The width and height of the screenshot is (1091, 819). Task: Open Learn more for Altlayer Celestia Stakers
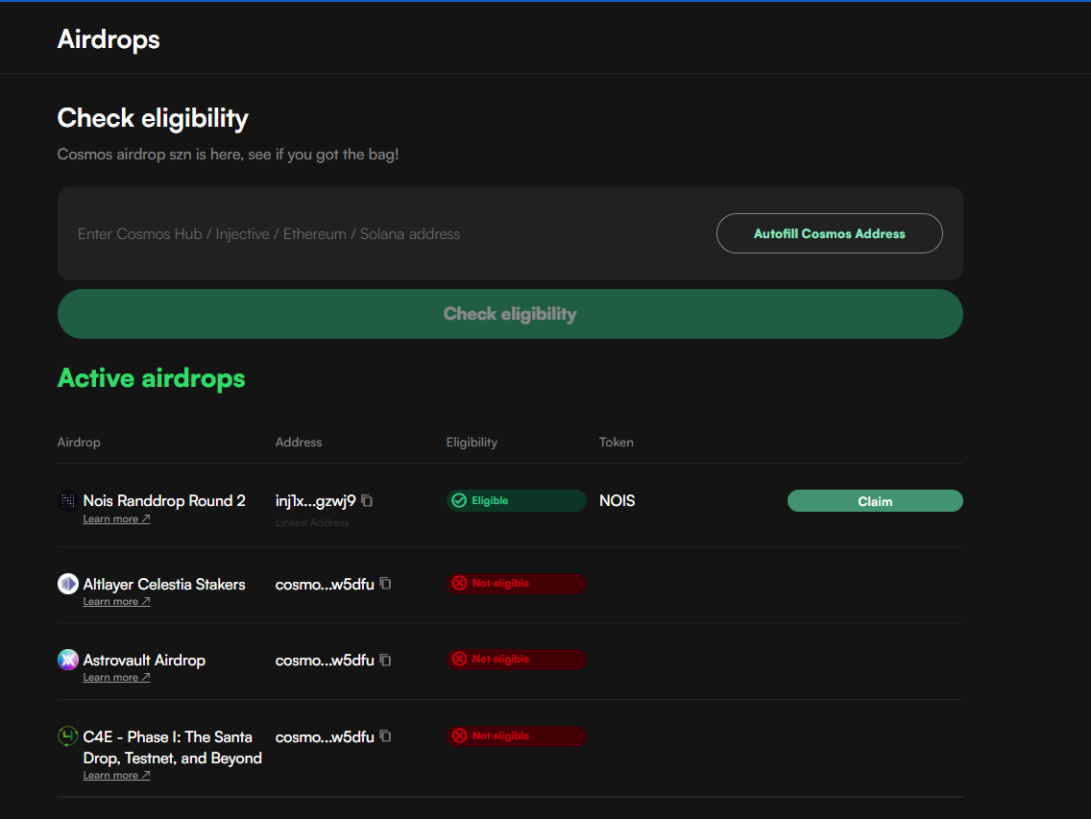pos(116,602)
